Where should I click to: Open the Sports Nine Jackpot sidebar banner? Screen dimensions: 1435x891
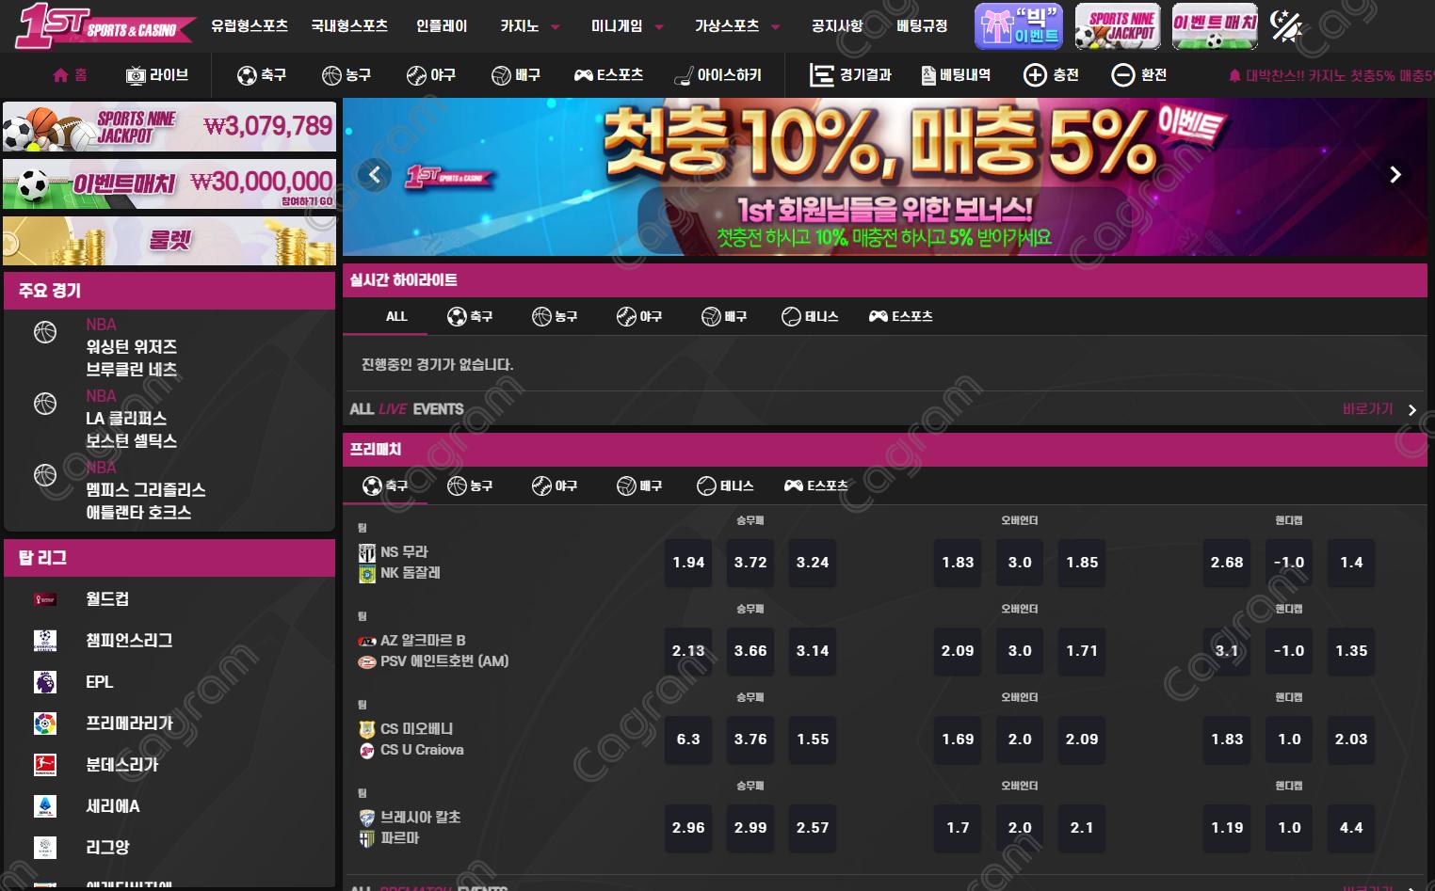(169, 127)
